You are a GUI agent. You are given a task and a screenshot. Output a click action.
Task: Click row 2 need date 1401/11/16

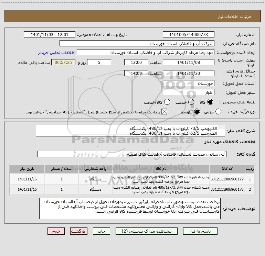(x=27, y=189)
